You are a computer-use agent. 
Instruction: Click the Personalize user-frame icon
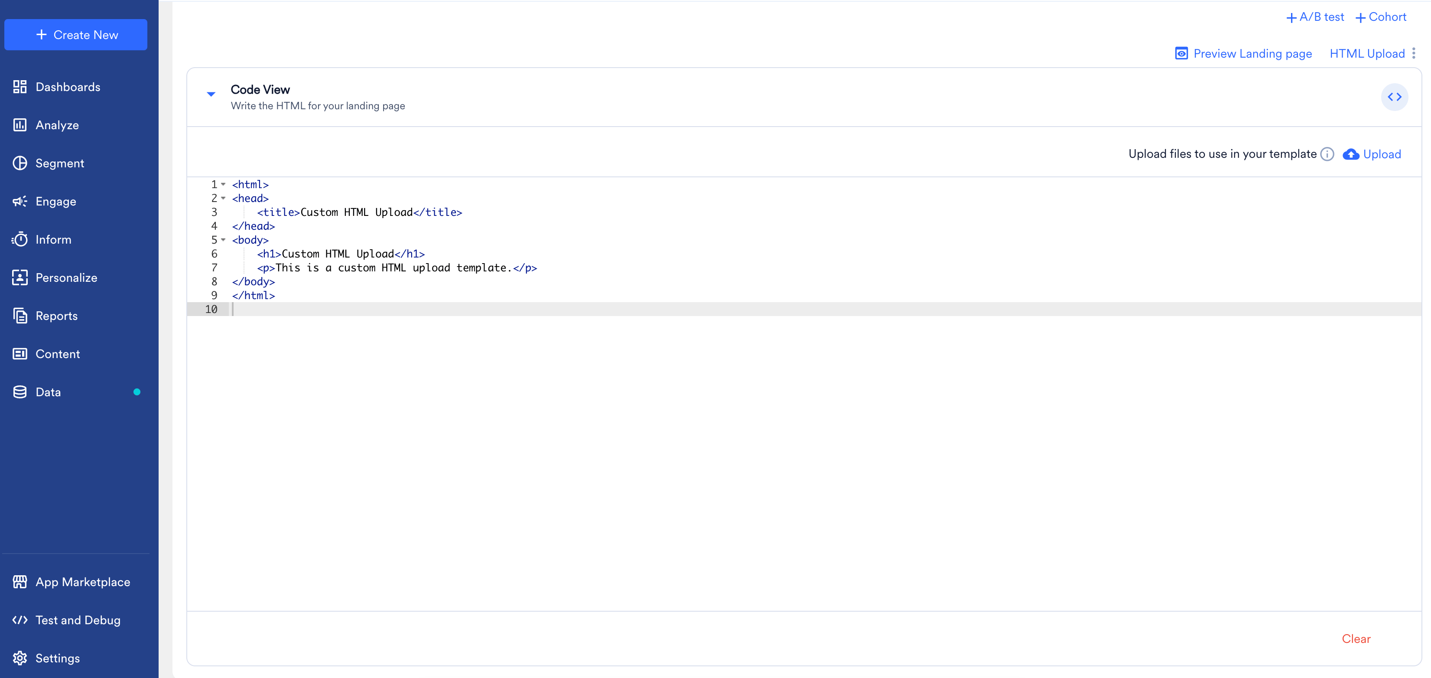[20, 277]
